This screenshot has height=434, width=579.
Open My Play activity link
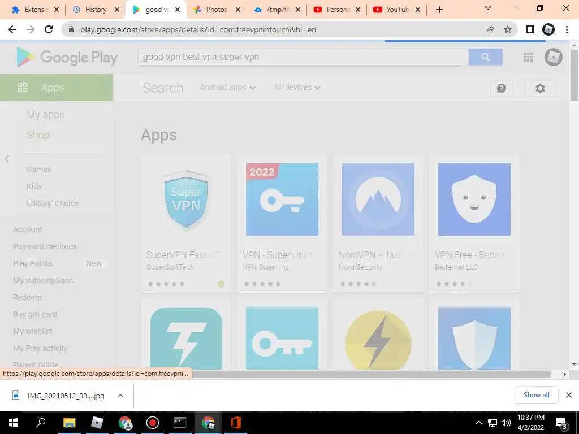pyautogui.click(x=40, y=348)
